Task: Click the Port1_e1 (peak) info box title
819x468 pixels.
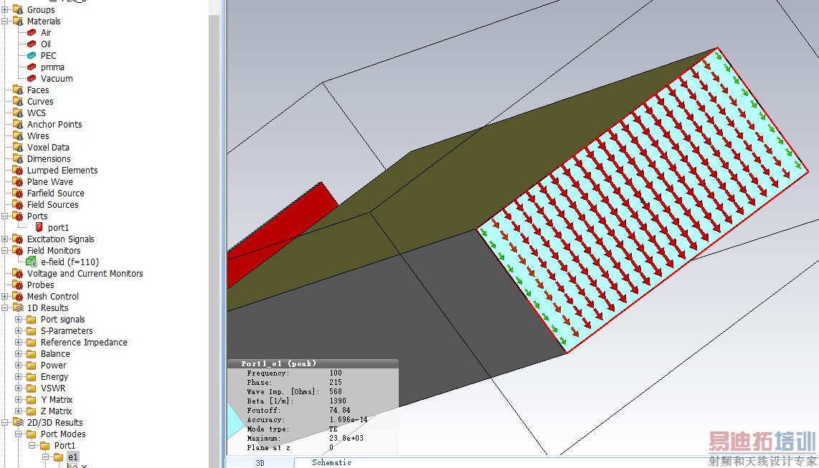Action: 278,363
